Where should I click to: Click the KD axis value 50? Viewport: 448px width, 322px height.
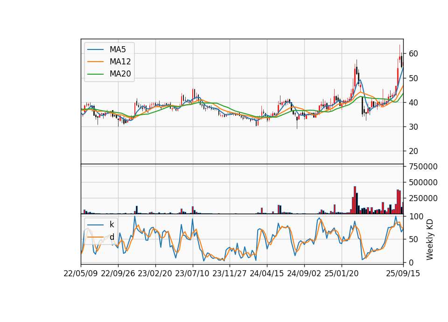pyautogui.click(x=413, y=239)
